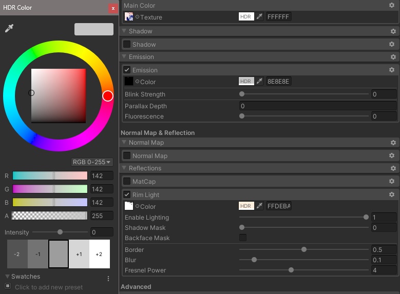The image size is (400, 294).
Task: Use eyedropper next to Emission color
Action: [259, 82]
